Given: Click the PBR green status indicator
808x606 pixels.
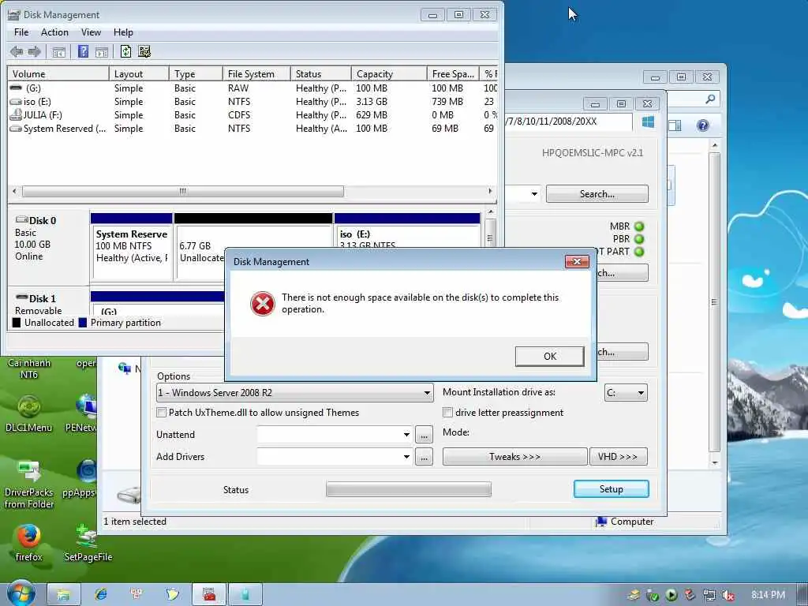Looking at the screenshot, I should (639, 239).
